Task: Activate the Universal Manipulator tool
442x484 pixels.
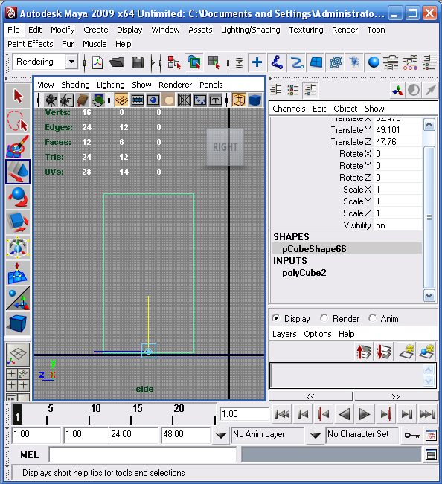Action: 18,248
